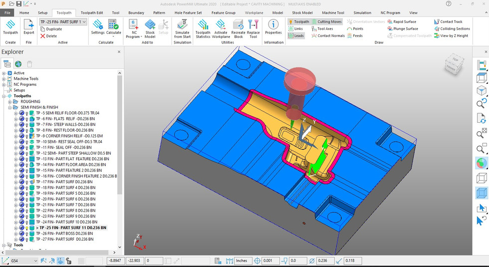Toggle lightbulb for TP-25 FIN- PART SURF 11
489x267 pixels.
click(x=27, y=228)
